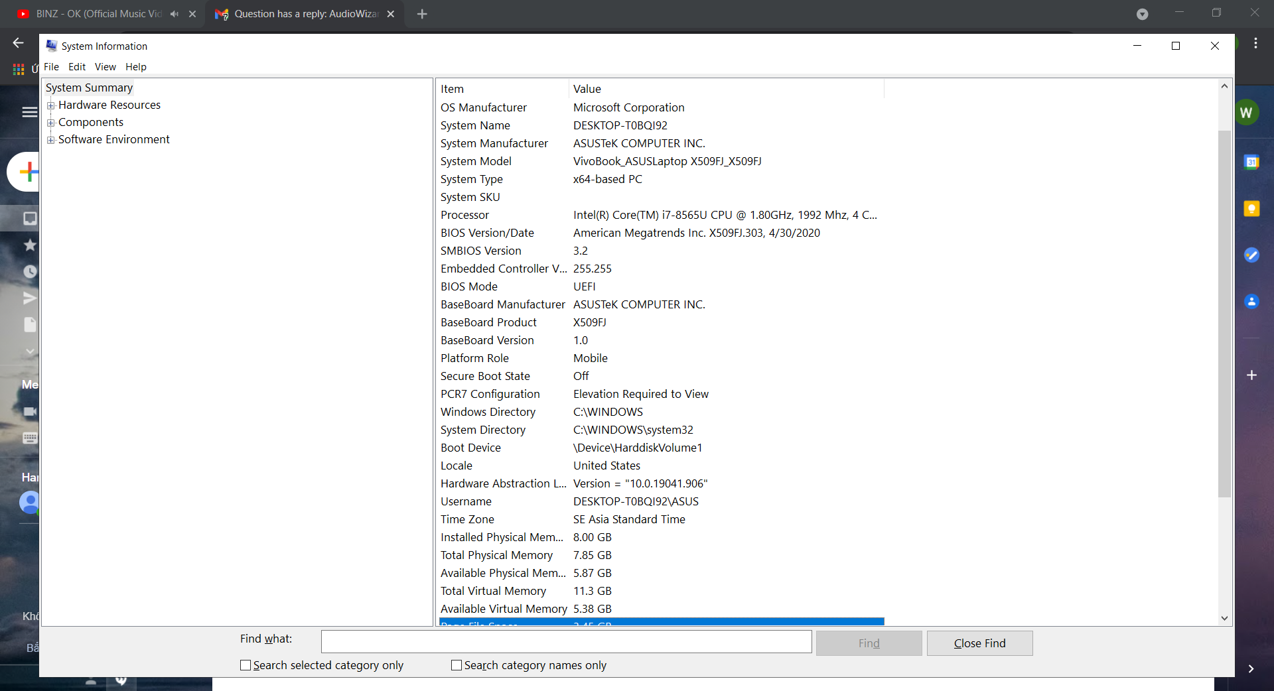Click the vertical scrollbar thumb in details list
The image size is (1274, 691).
pos(1224,314)
